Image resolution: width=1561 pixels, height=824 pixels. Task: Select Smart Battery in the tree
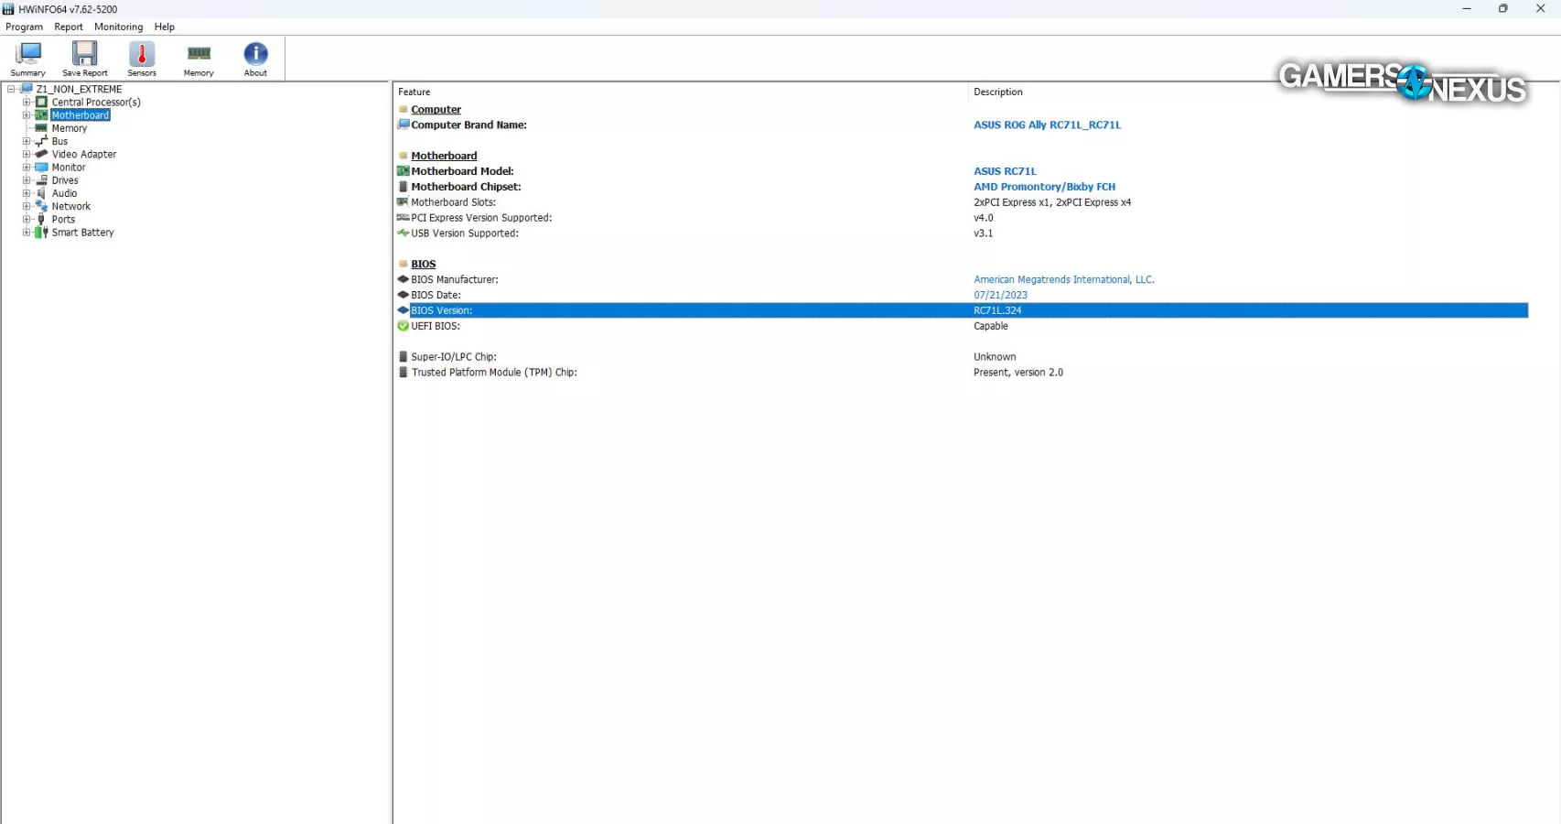click(82, 233)
